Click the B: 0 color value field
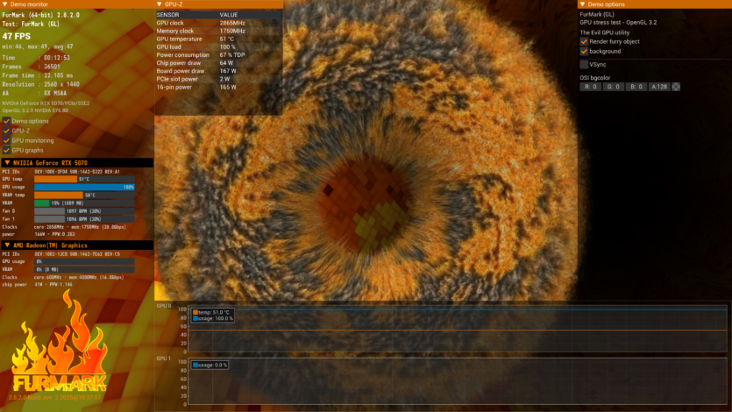The image size is (732, 412). pos(636,87)
